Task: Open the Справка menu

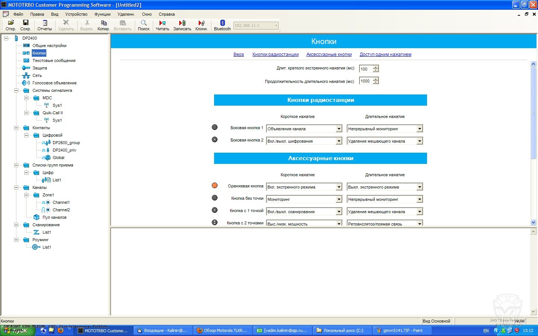Action: coord(167,14)
